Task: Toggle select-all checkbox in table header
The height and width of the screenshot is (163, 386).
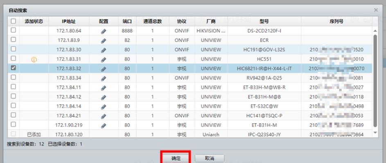Action: click(13, 21)
